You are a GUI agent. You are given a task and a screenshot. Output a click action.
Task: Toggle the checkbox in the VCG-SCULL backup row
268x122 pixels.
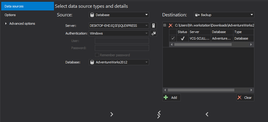pos(173,38)
